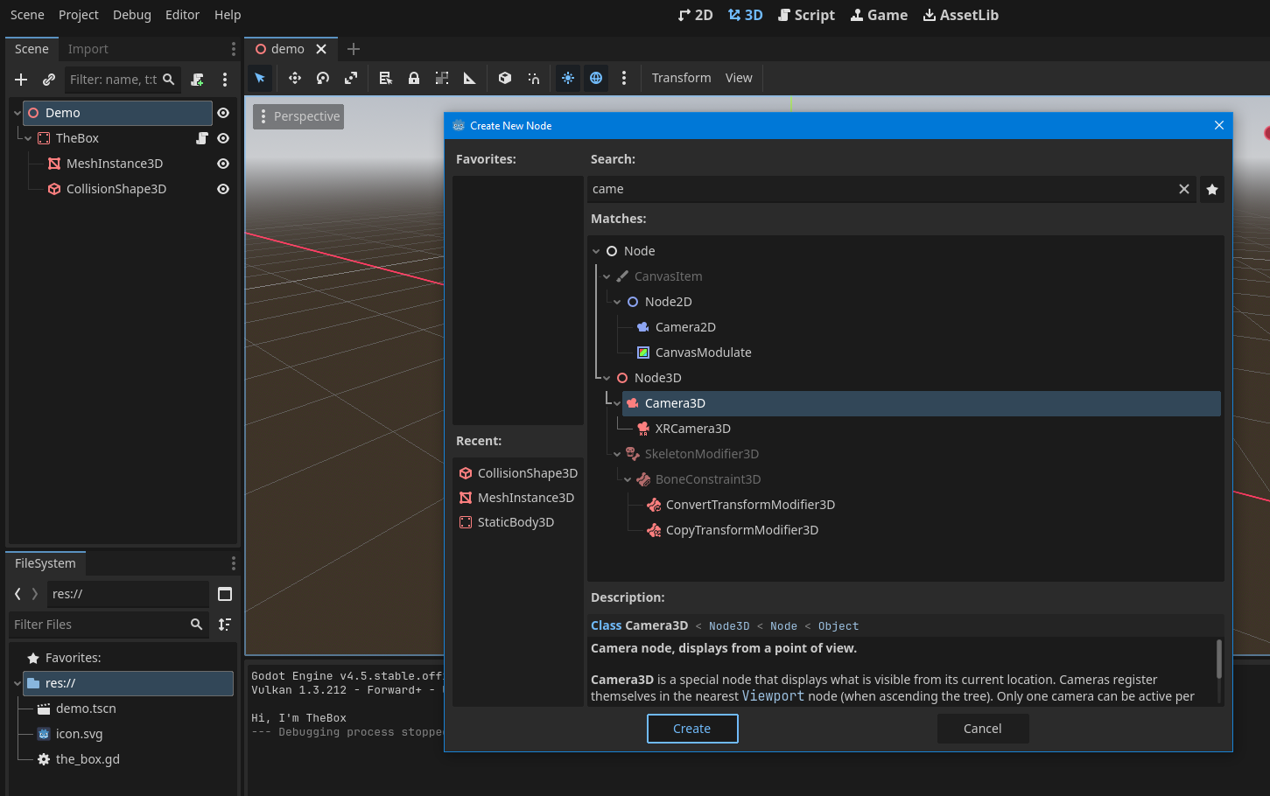Screen dimensions: 1270x796
Task: Collapse the Node2D branch in Matches
Action: [617, 302]
